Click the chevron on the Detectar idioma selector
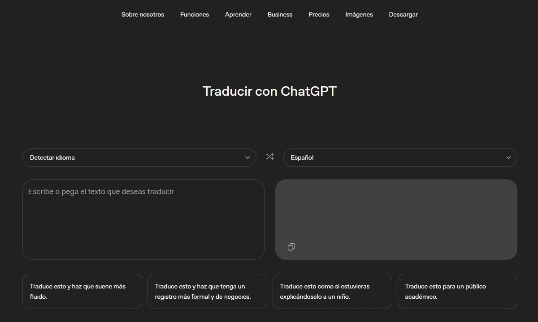The height and width of the screenshot is (322, 538). (x=247, y=157)
